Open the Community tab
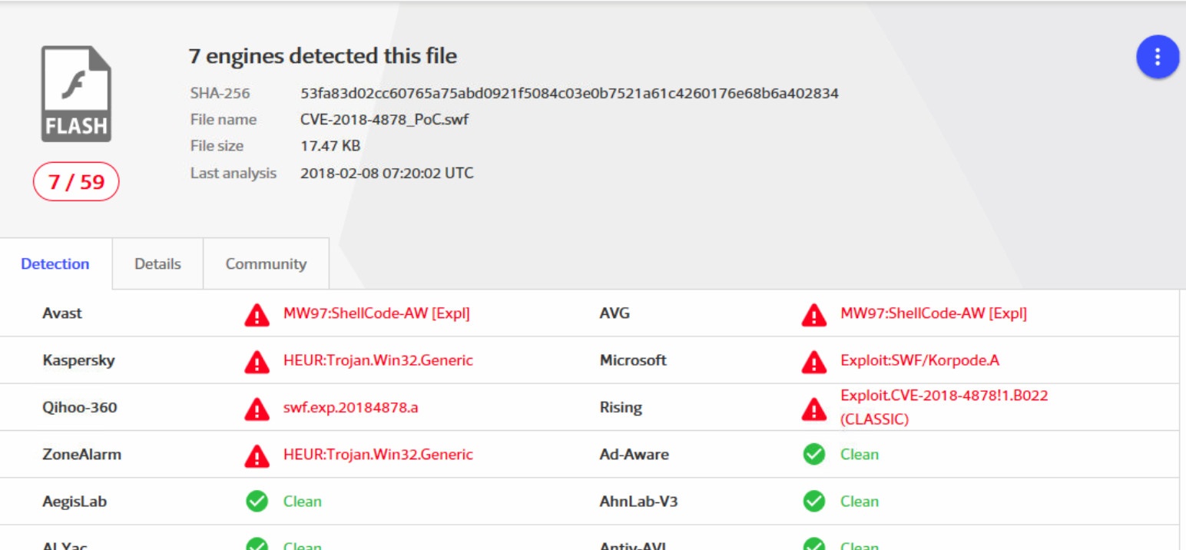This screenshot has height=550, width=1186. (266, 263)
